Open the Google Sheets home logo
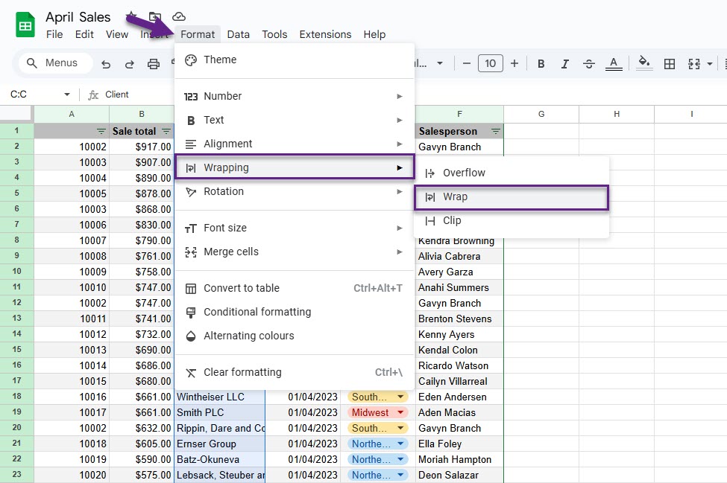Screen dimensions: 727x483 [25, 25]
